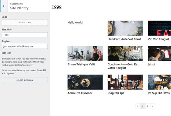The image size is (171, 116).
Task: Click the Jet Sup Dit Dfrak title
Action: 159,93
